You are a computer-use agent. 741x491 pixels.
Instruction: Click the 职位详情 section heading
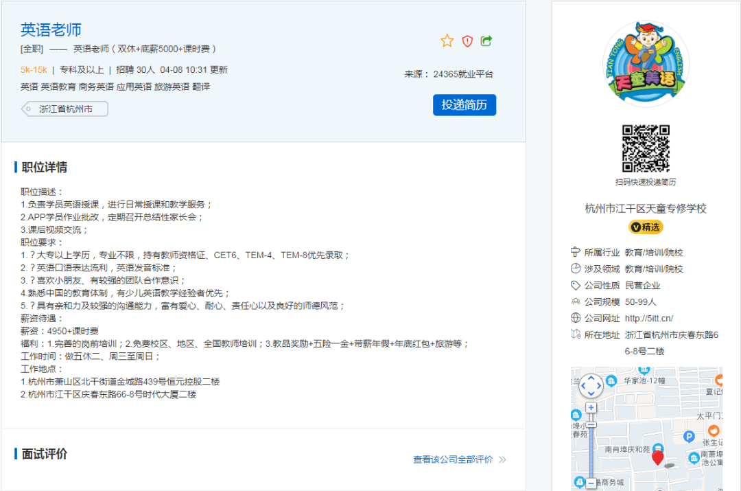tap(45, 167)
